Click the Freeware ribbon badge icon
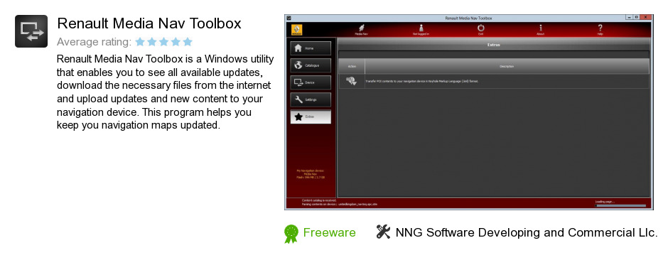Screen dimensions: 668x265 pyautogui.click(x=291, y=234)
